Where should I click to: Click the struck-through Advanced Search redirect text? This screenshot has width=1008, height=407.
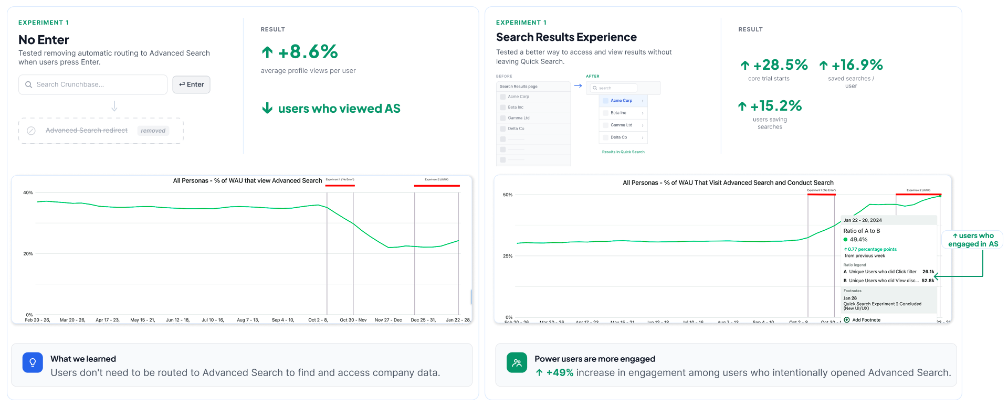pos(87,130)
